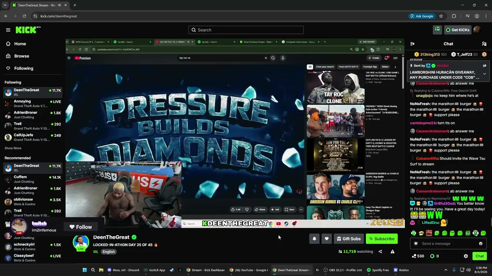The width and height of the screenshot is (492, 276).
Task: Click the Get KICKs button
Action: [458, 30]
